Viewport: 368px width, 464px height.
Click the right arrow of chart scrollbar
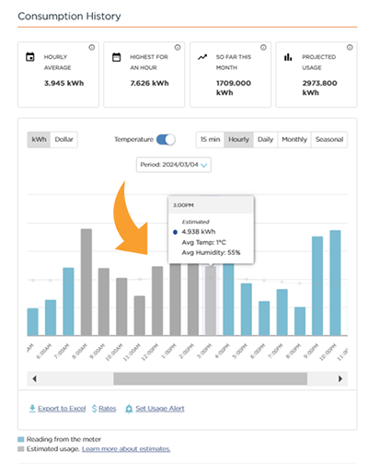340,378
